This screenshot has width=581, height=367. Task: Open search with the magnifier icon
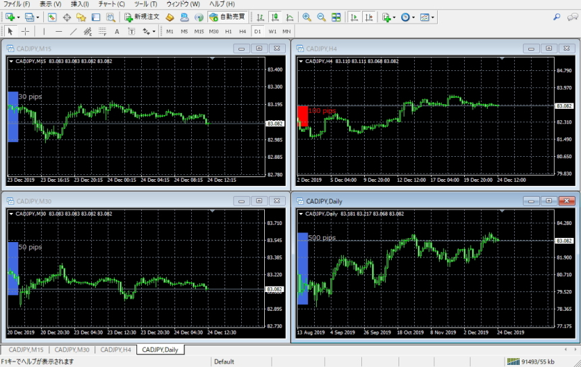coord(557,17)
